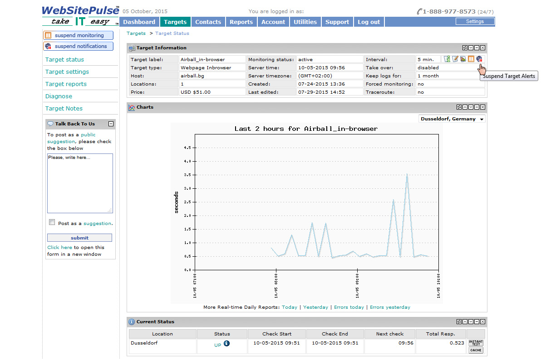Minimize the Target Information panel
The width and height of the screenshot is (541, 359).
pyautogui.click(x=477, y=48)
